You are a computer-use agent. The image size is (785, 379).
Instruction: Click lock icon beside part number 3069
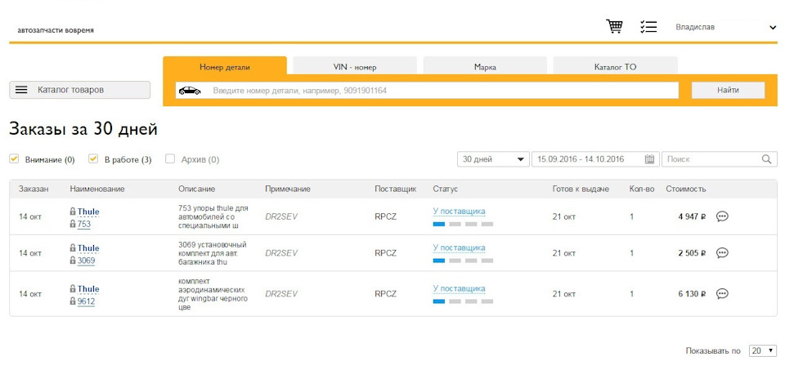(x=73, y=260)
